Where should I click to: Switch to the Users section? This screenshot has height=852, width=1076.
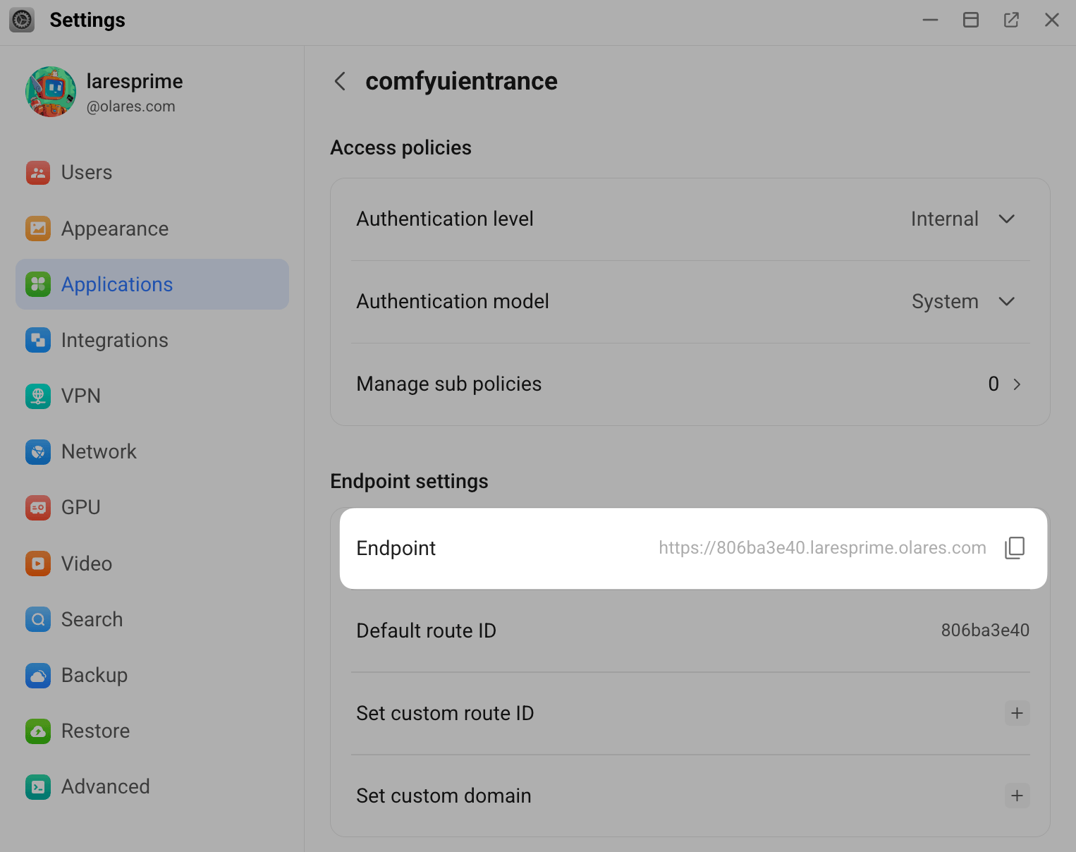[x=86, y=172]
